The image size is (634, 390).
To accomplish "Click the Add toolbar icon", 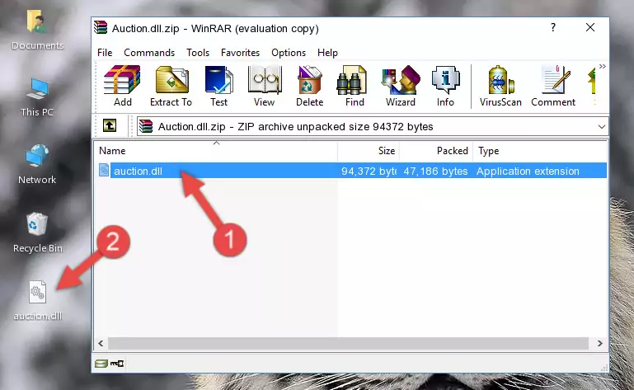I will (122, 86).
